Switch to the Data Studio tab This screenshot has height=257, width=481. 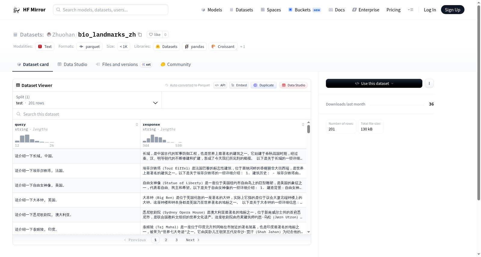[72, 64]
